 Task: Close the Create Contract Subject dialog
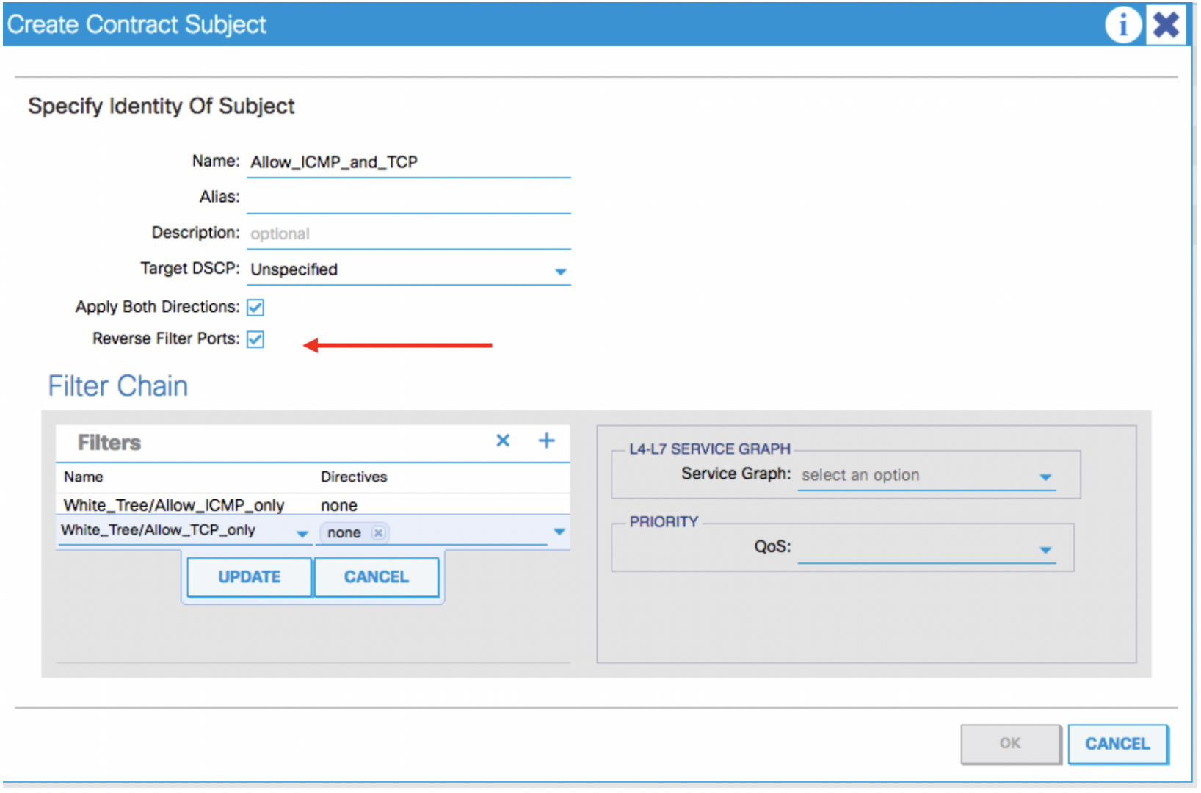pos(1166,26)
